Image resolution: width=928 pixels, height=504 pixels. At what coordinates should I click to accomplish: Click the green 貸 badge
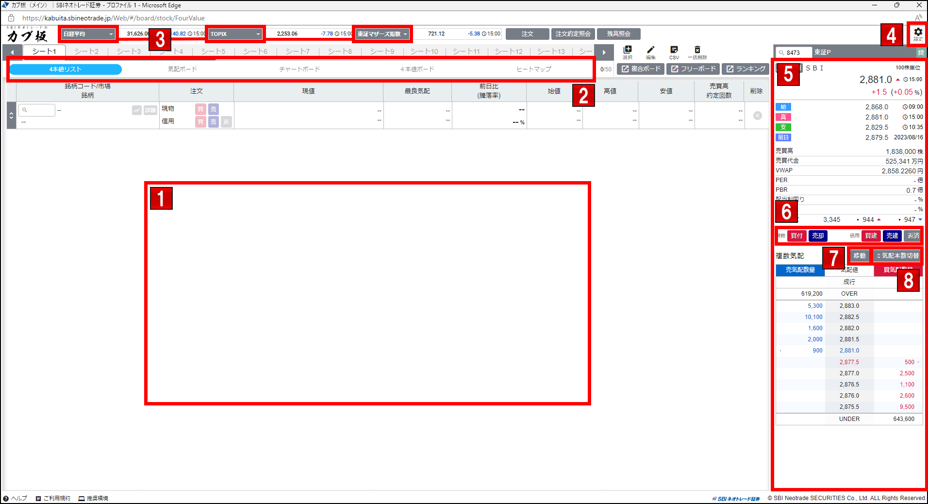pyautogui.click(x=921, y=52)
